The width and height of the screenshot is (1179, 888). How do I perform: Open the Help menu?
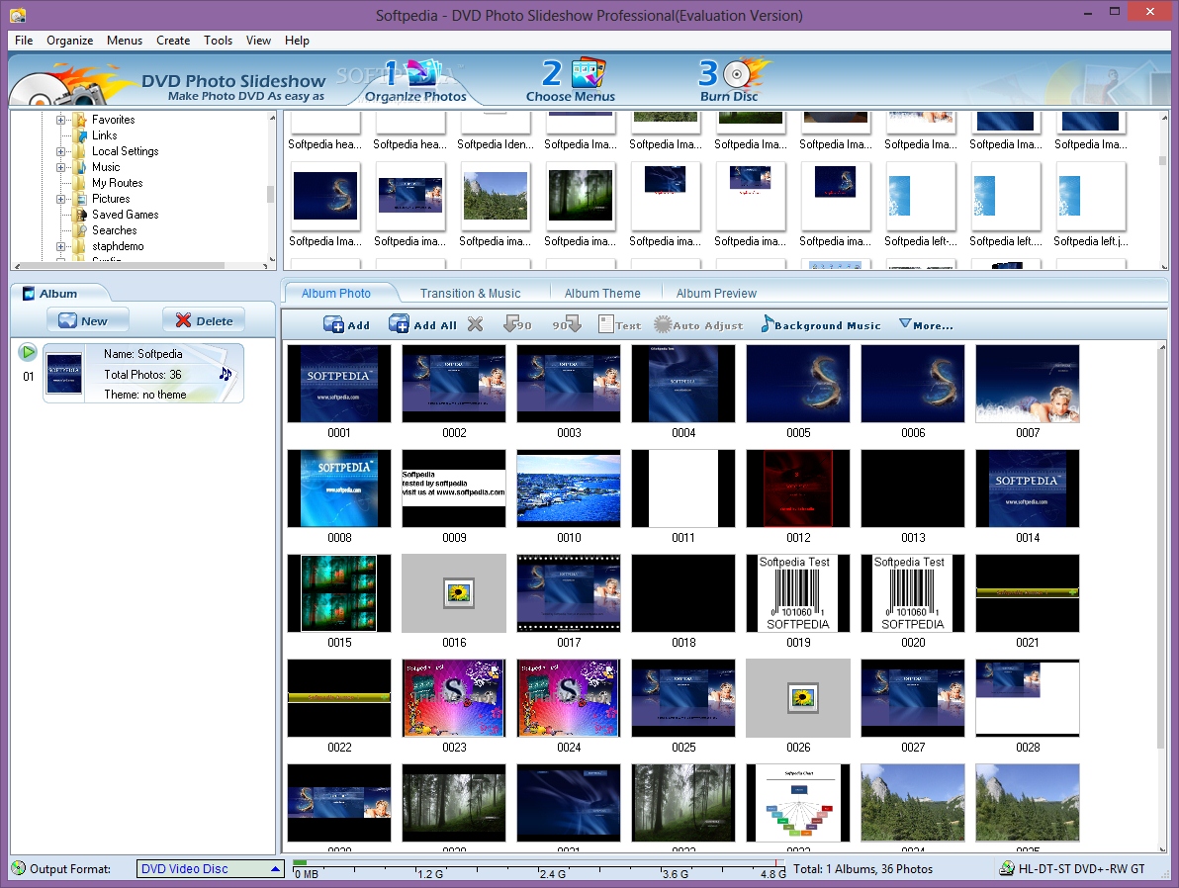pos(297,41)
